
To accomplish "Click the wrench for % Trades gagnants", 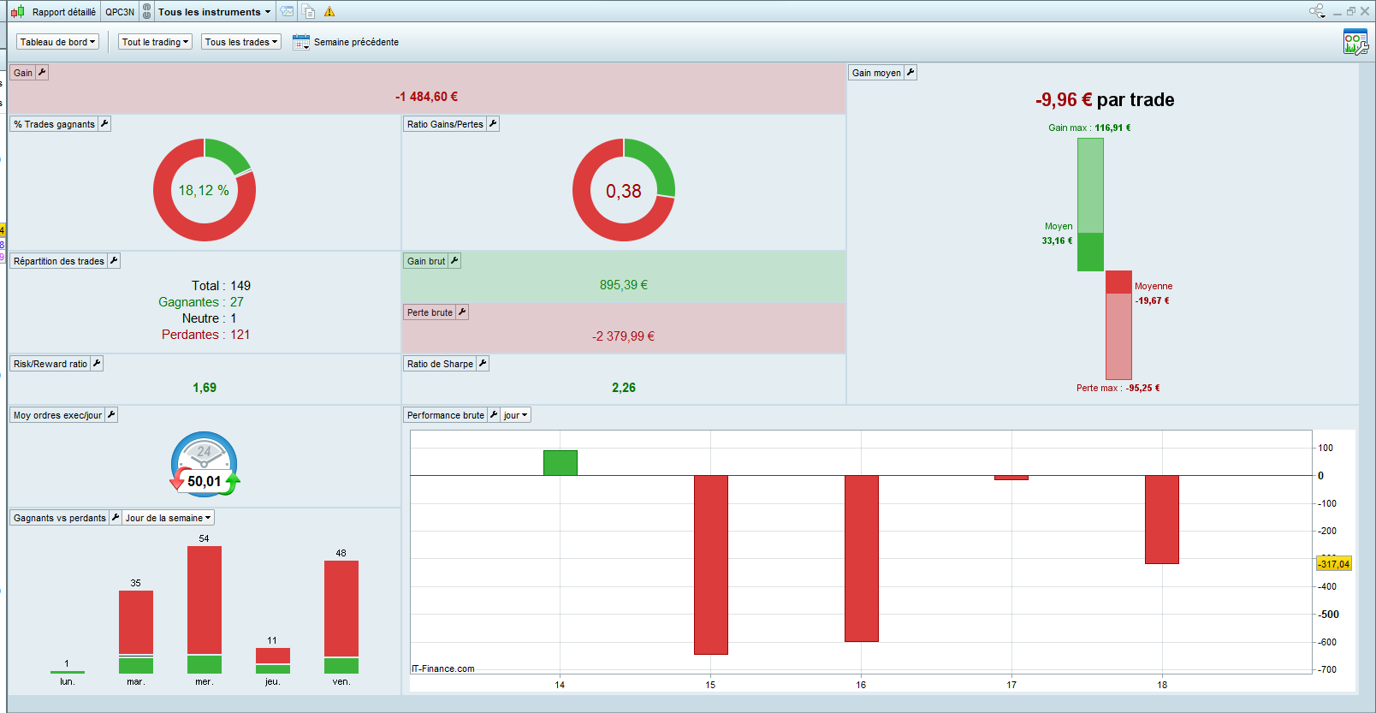I will click(x=104, y=124).
